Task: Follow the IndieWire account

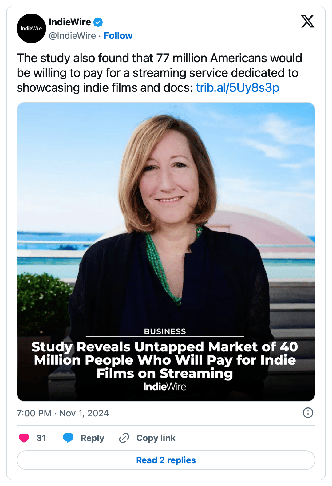Action: (118, 36)
